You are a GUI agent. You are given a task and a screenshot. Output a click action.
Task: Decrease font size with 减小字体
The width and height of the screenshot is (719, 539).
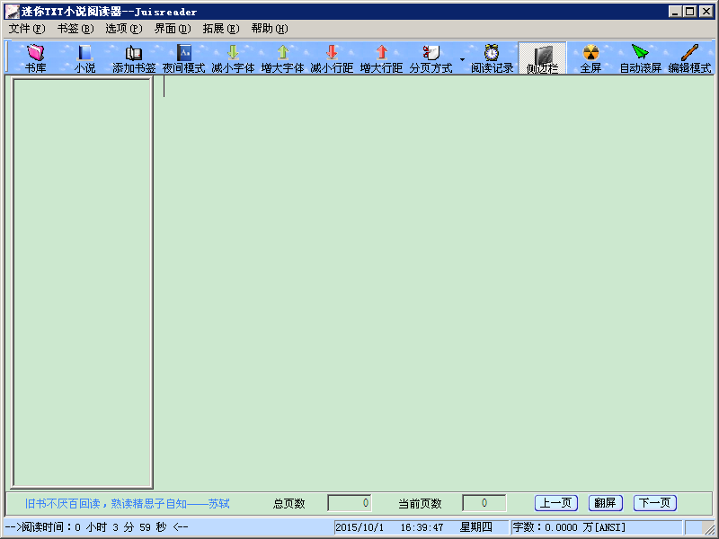[x=235, y=56]
